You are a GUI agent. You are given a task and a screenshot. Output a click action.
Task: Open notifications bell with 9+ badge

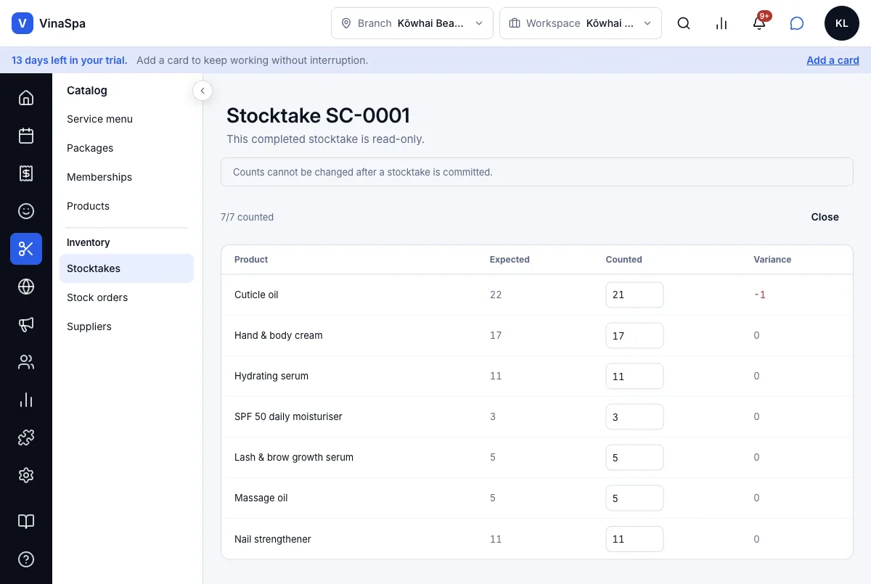759,23
